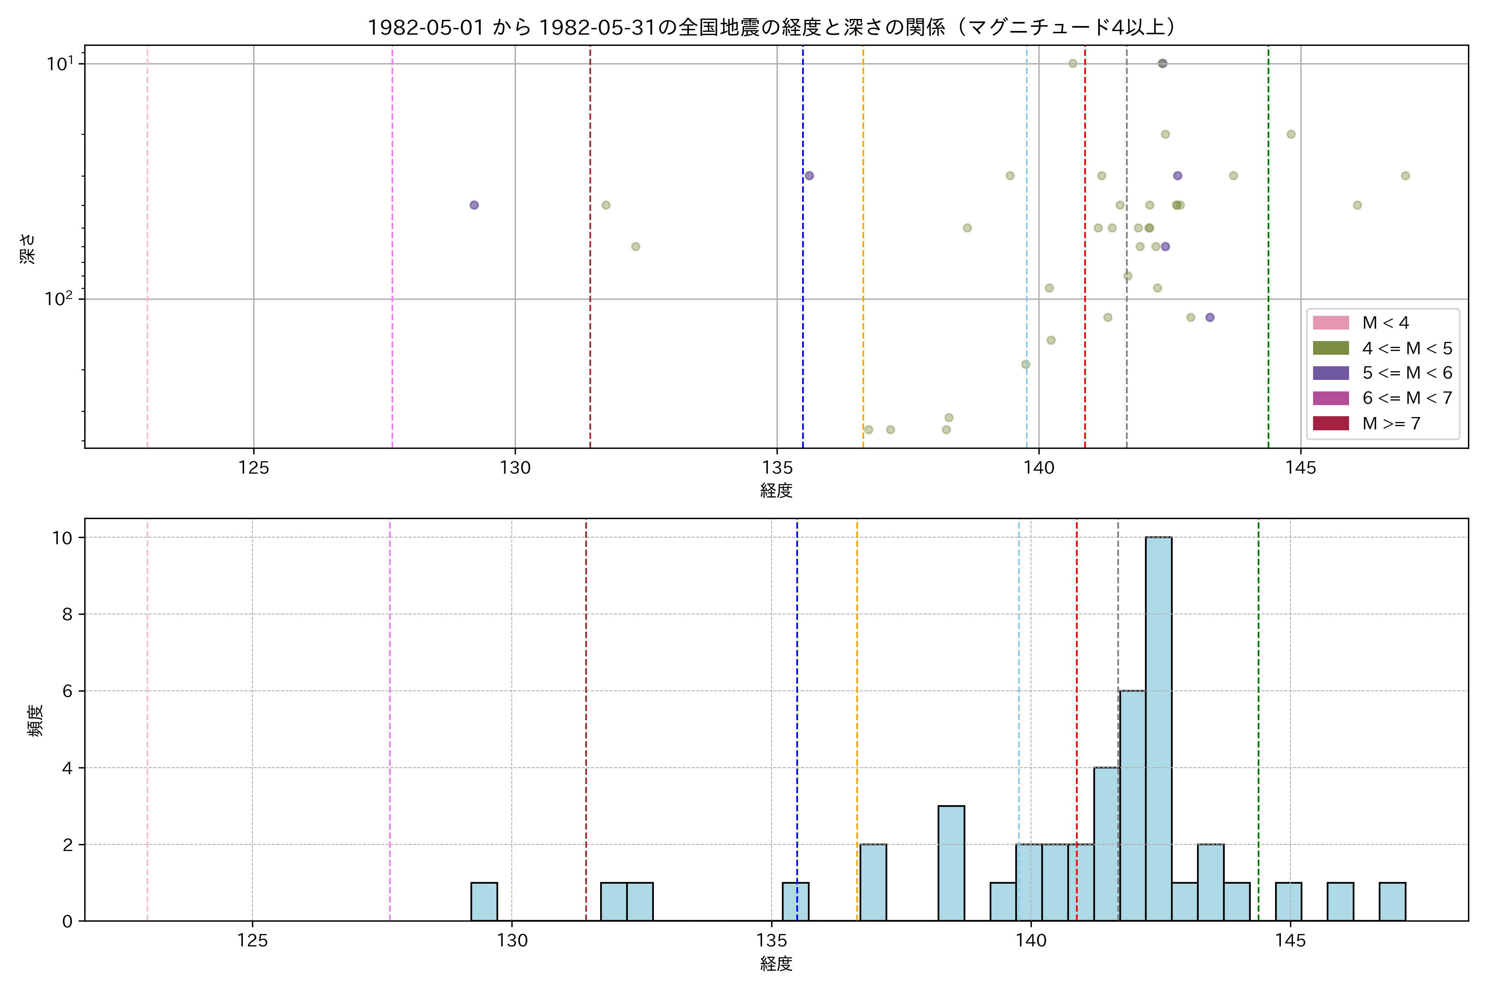Click the dark gray point at depth 10
The height and width of the screenshot is (991, 1487).
(x=1162, y=63)
